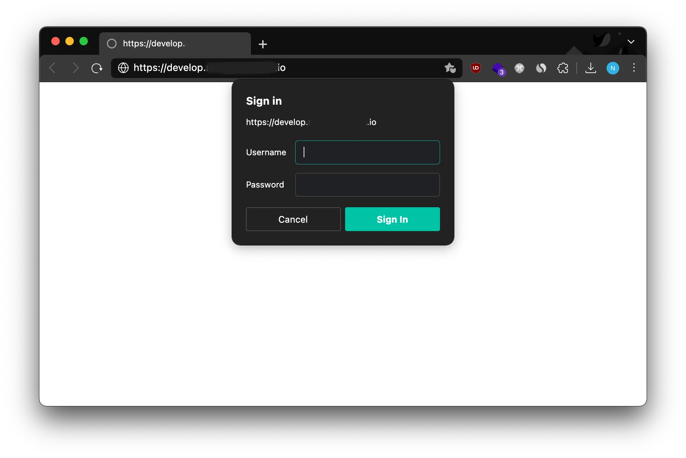Select the https://develop. tab
686x458 pixels.
175,44
